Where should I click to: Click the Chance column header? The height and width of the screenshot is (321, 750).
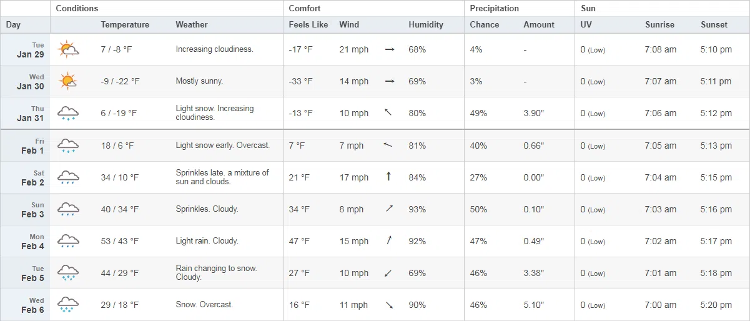pos(484,25)
